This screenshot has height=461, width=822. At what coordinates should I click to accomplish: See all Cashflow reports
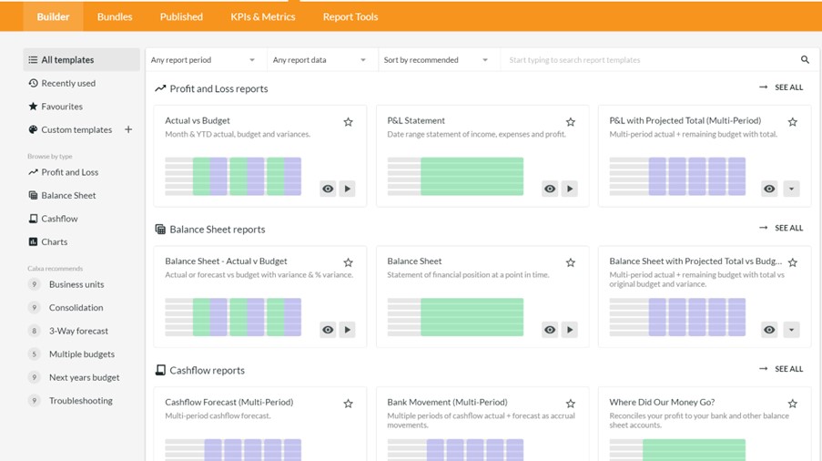click(781, 369)
